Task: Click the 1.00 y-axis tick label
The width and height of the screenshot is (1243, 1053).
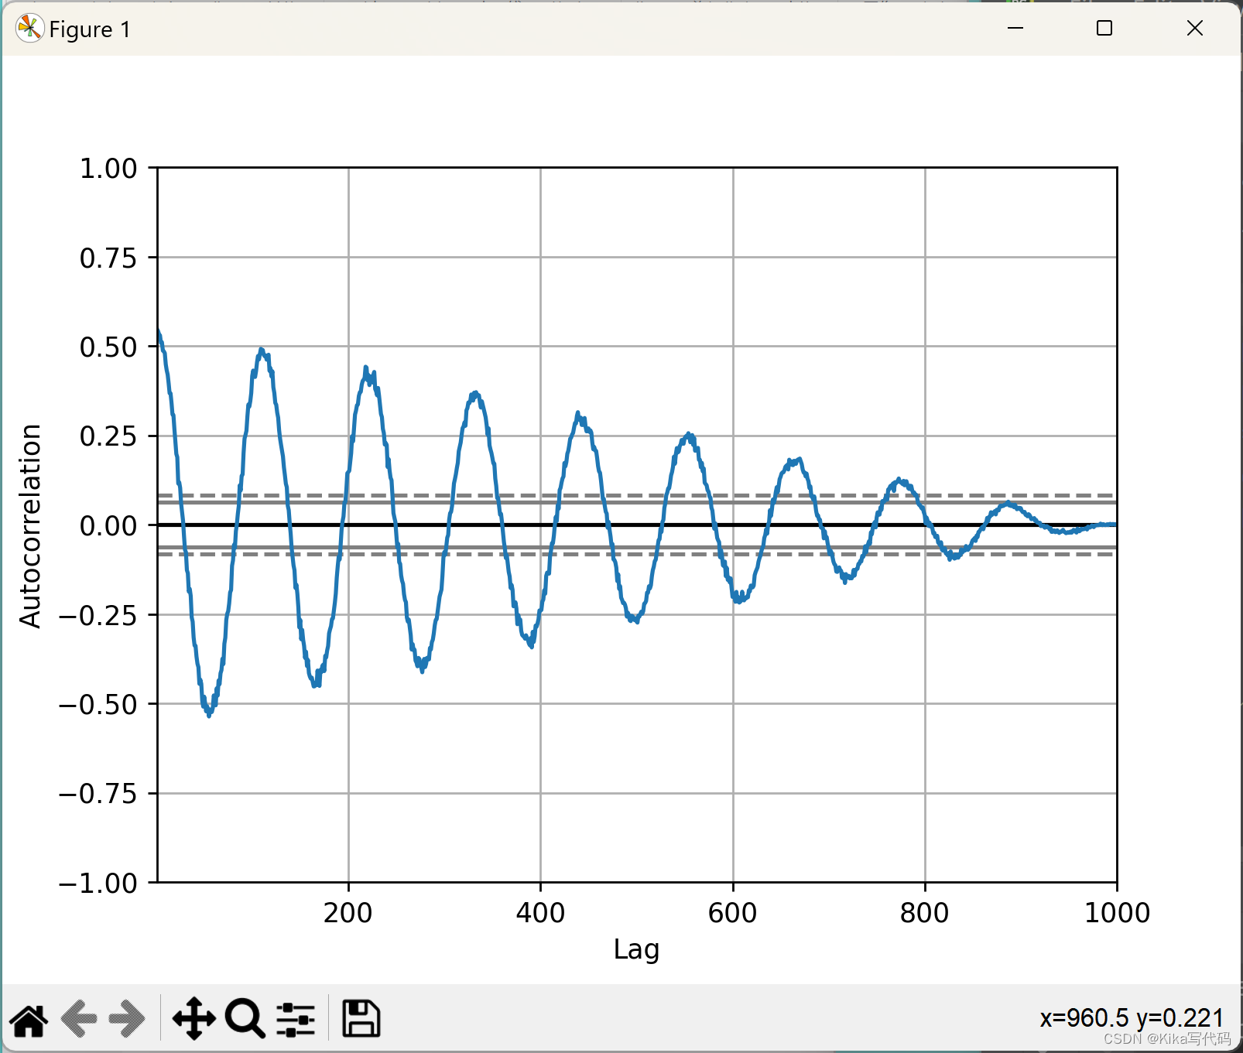Action: point(108,168)
